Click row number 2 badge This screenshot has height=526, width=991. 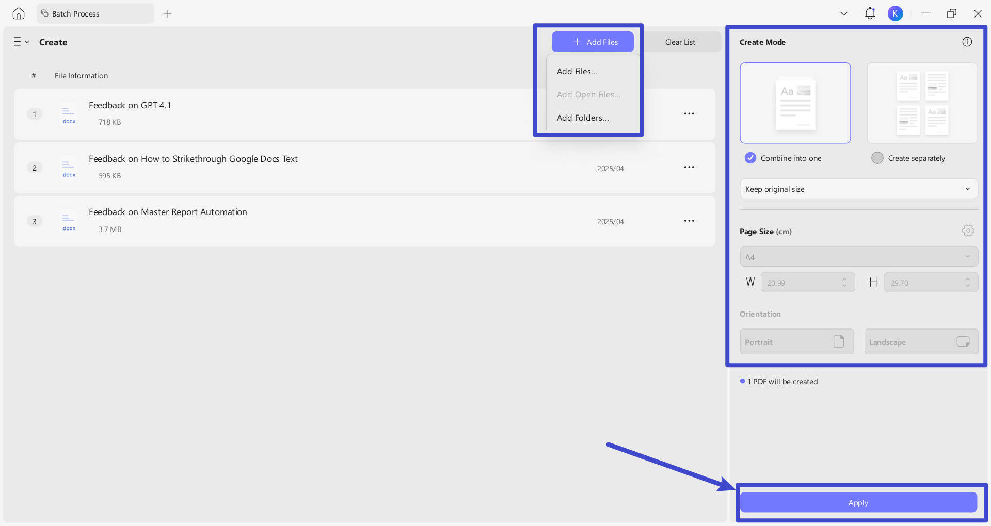(x=35, y=168)
